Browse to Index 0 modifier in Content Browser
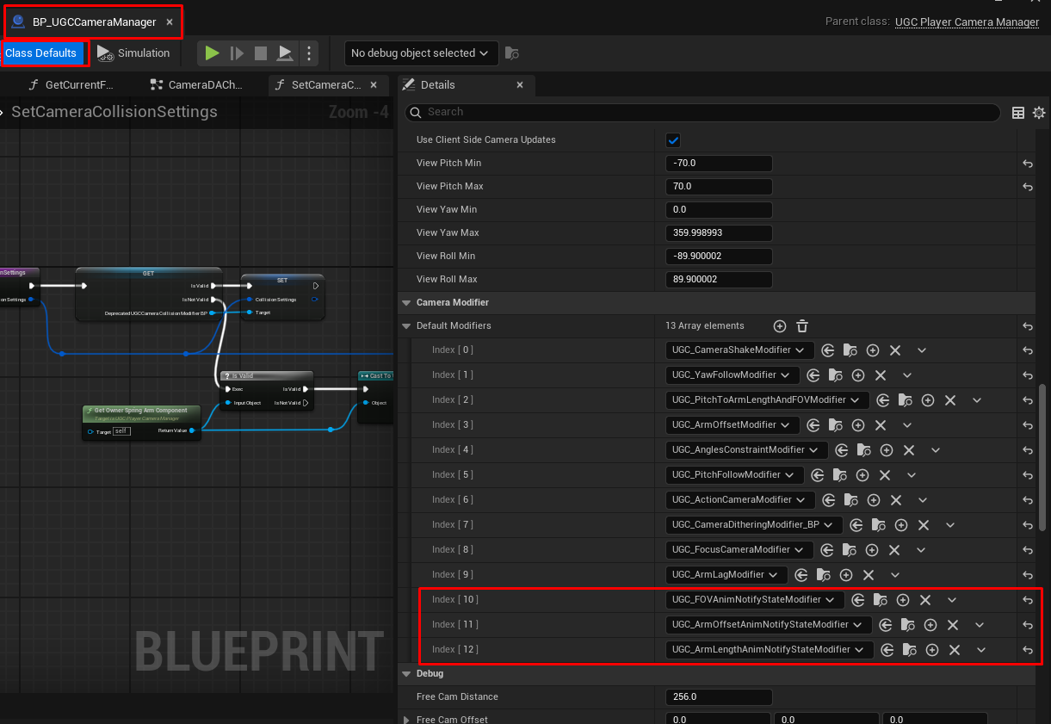 click(x=850, y=350)
